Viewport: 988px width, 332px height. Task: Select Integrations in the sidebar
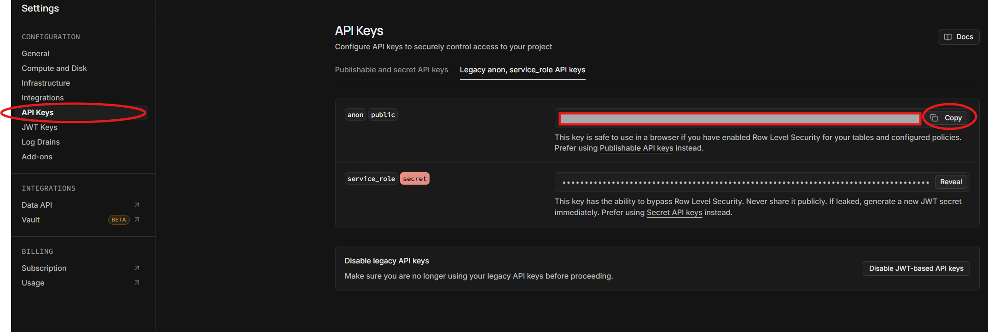click(x=42, y=98)
